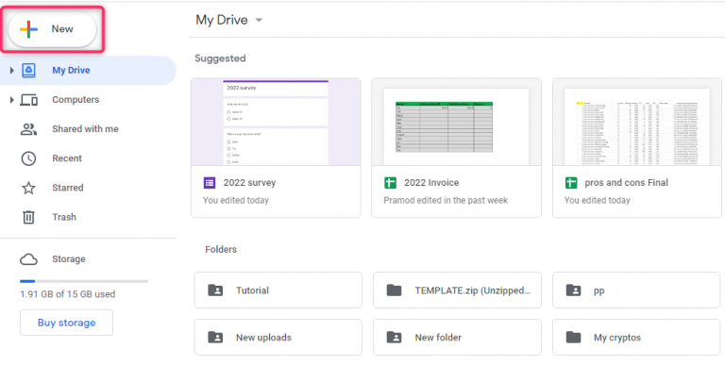Go to Recent label in sidebar
The width and height of the screenshot is (725, 365).
[x=67, y=158]
